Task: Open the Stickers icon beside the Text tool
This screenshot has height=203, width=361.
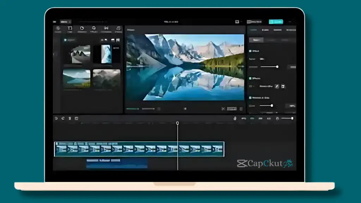Action: (82, 28)
